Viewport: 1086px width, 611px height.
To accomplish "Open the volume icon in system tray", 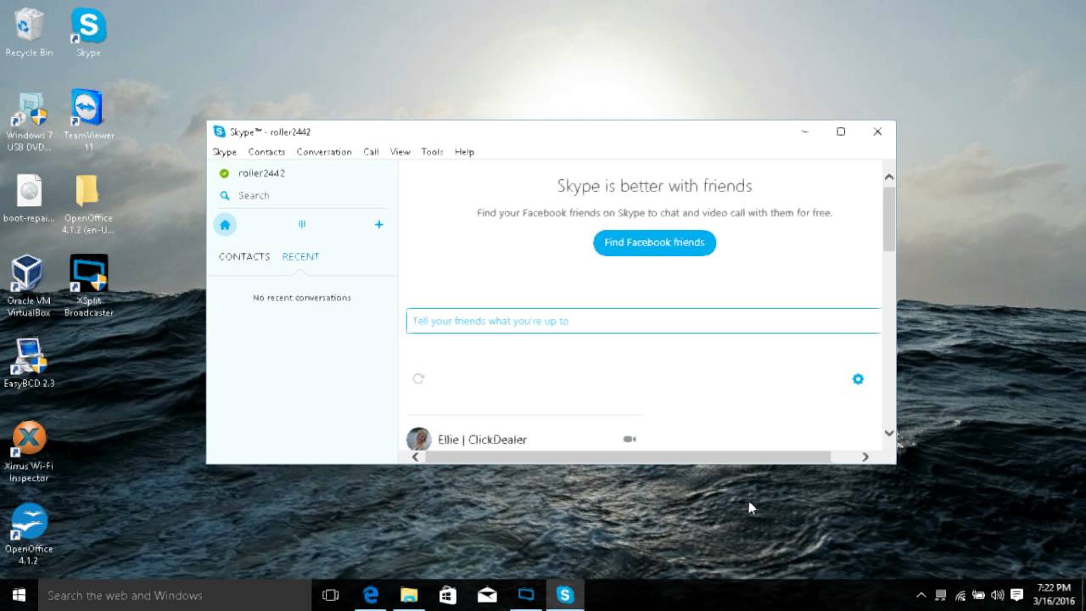I will [x=997, y=595].
